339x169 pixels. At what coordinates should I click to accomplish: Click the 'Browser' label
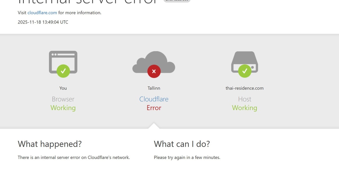[63, 99]
